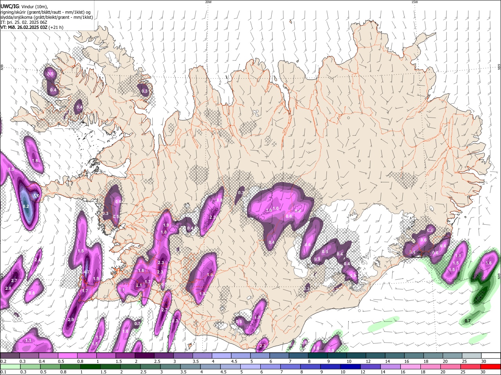
Task: Select the light green 0.3 rain legend swatch
Action: click(x=30, y=366)
